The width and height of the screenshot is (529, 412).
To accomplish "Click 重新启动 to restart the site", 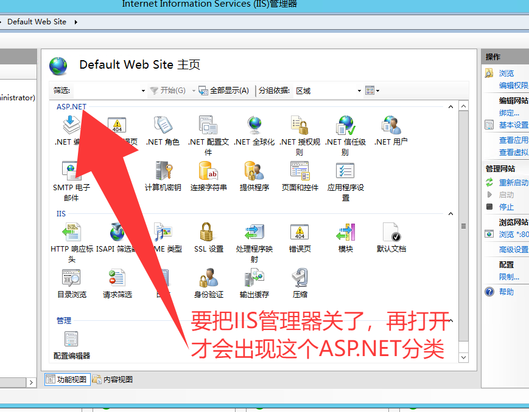I will point(514,182).
